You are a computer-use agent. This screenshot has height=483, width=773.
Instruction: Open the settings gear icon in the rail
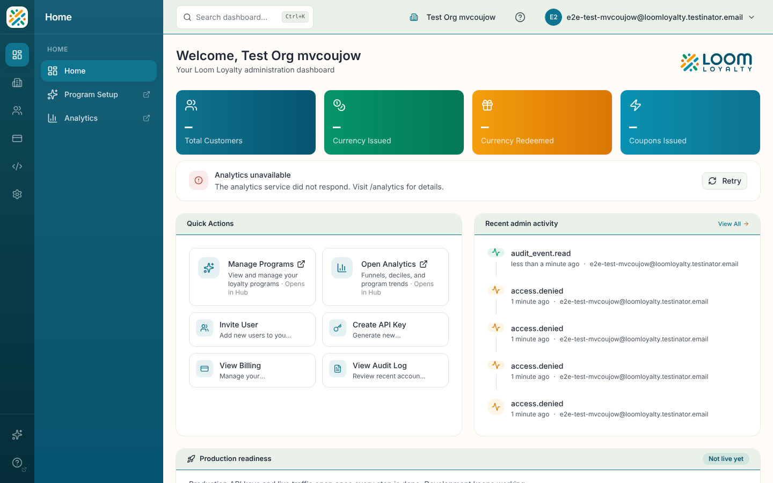point(17,194)
